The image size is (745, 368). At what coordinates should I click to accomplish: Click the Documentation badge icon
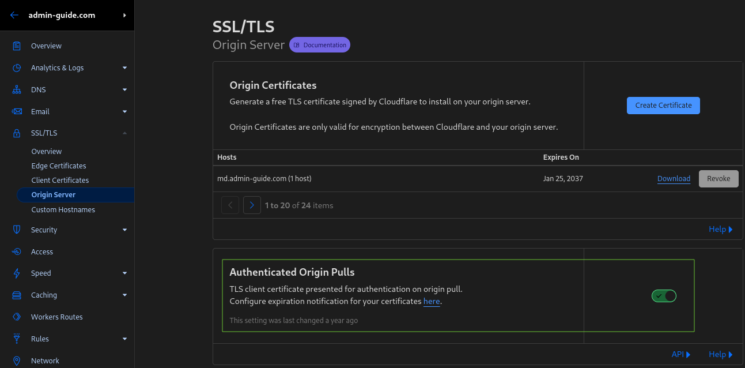[x=297, y=44]
